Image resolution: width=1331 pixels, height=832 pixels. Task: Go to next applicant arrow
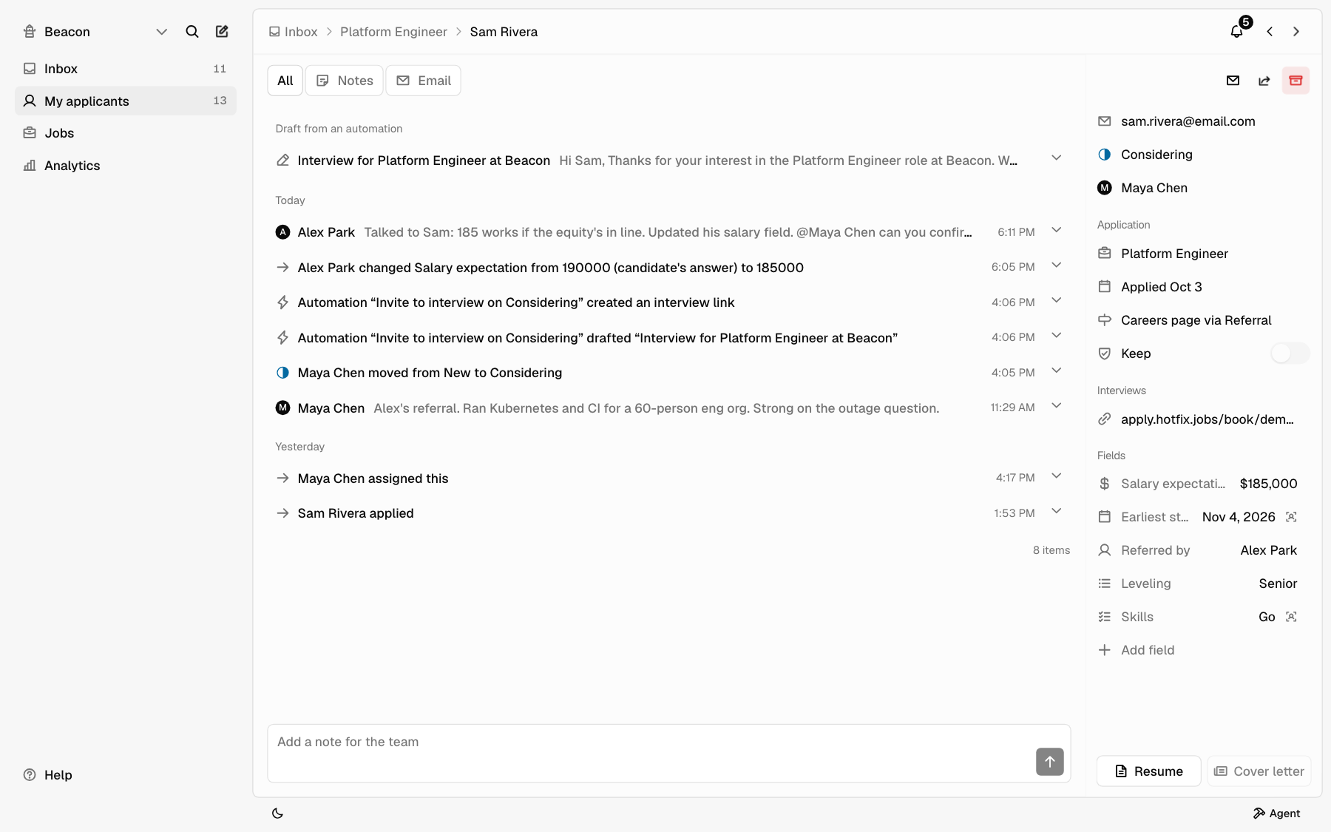[1296, 32]
